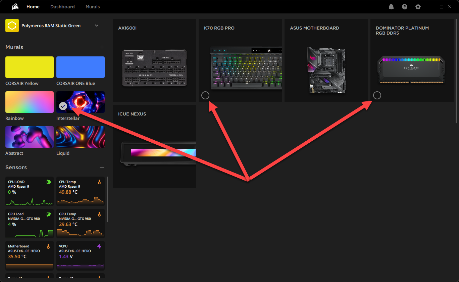
Task: Click the sensors panel scrollbar
Action: (x=107, y=199)
